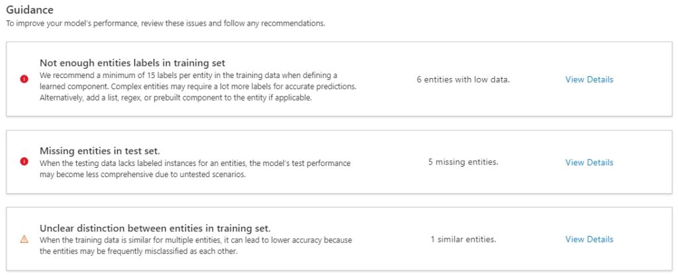Click the error icon beside Missing entities in test set
Viewport: 678px width, 275px height.
(x=24, y=161)
